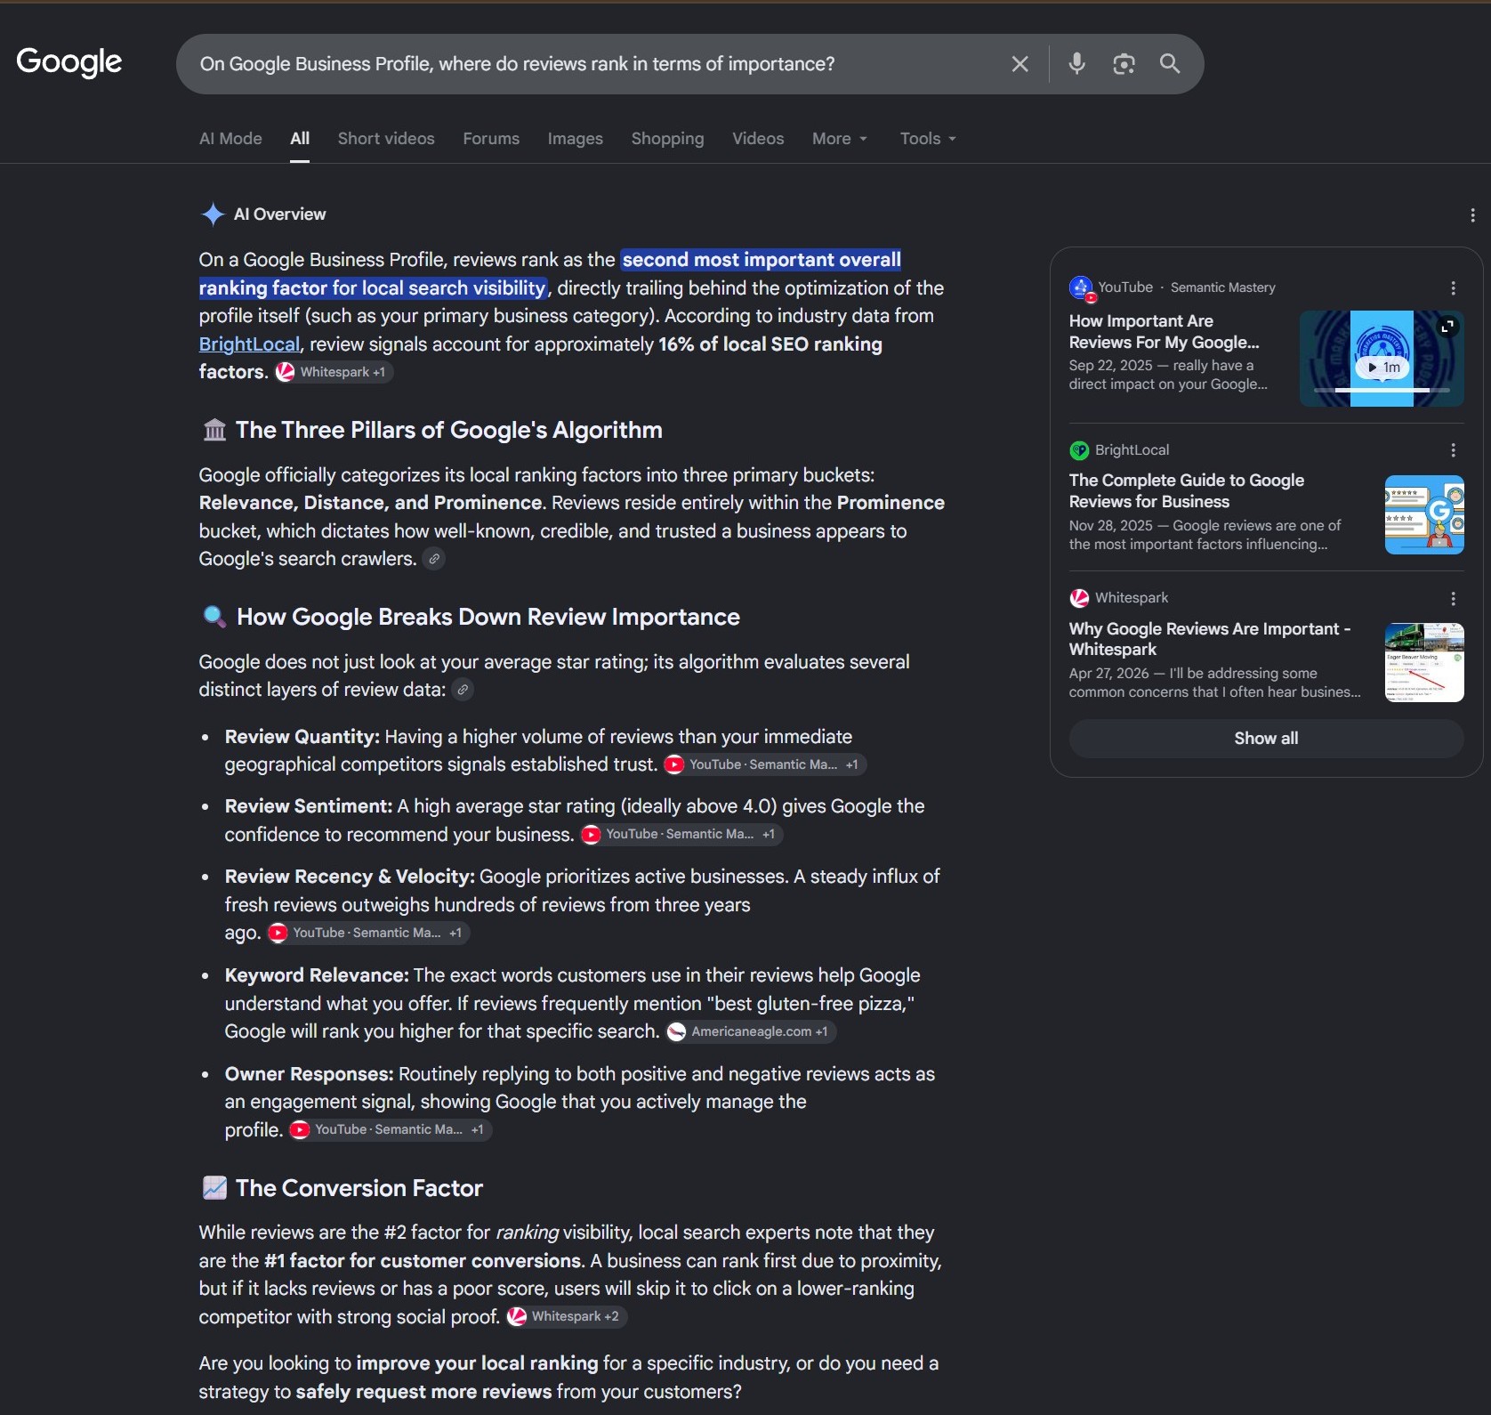Image resolution: width=1491 pixels, height=1415 pixels.
Task: Start voice search with the microphone icon
Action: coord(1076,64)
